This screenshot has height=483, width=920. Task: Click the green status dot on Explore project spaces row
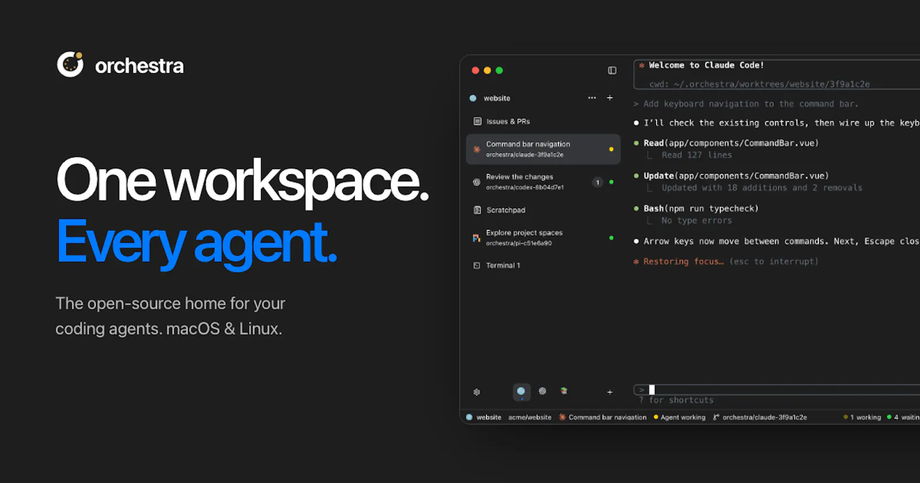click(x=611, y=238)
